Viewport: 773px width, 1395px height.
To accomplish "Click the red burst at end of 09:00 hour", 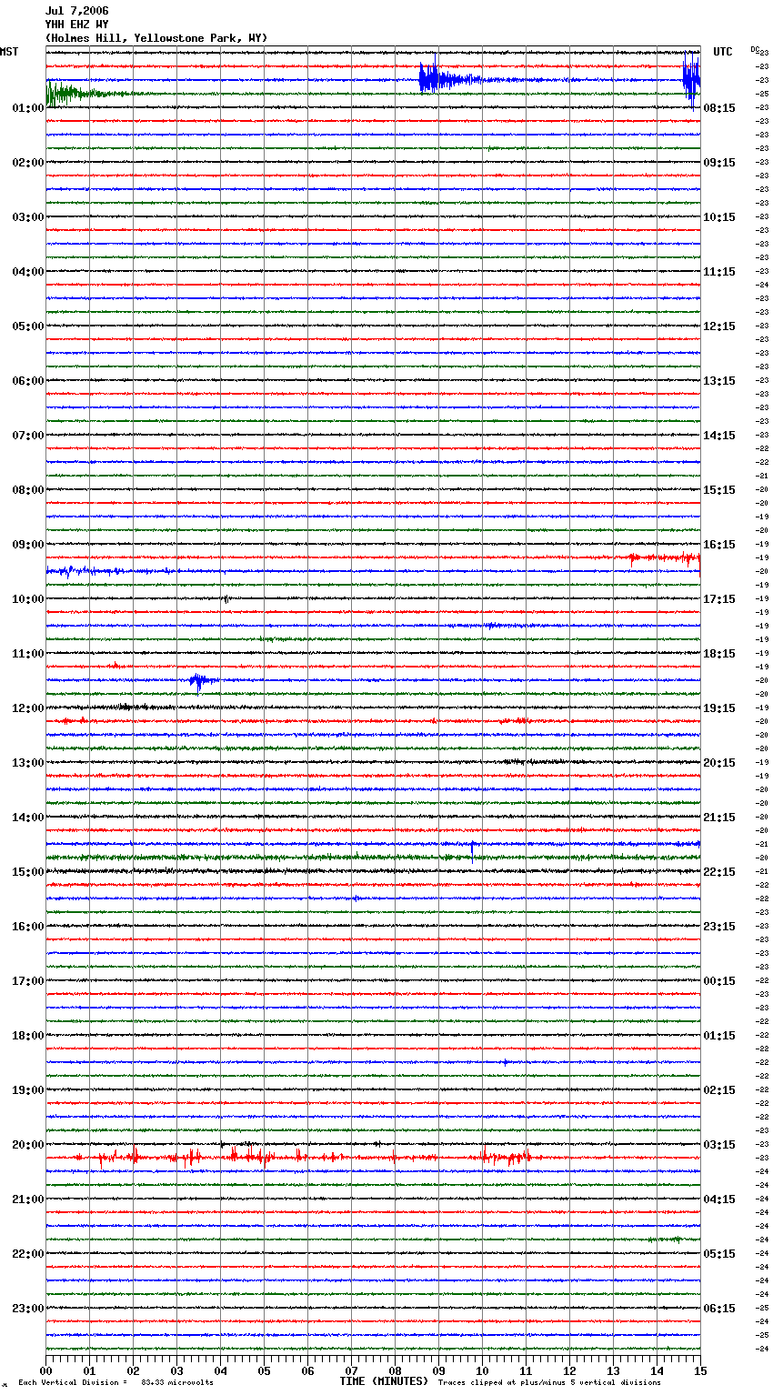I will [x=664, y=557].
